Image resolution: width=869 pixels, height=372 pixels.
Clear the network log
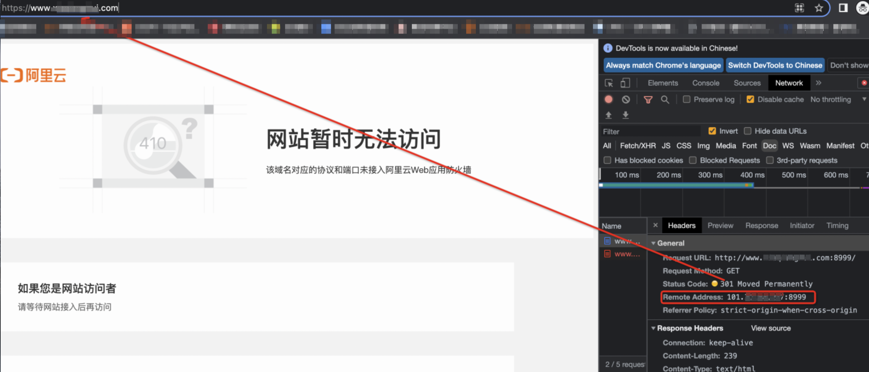click(x=626, y=99)
